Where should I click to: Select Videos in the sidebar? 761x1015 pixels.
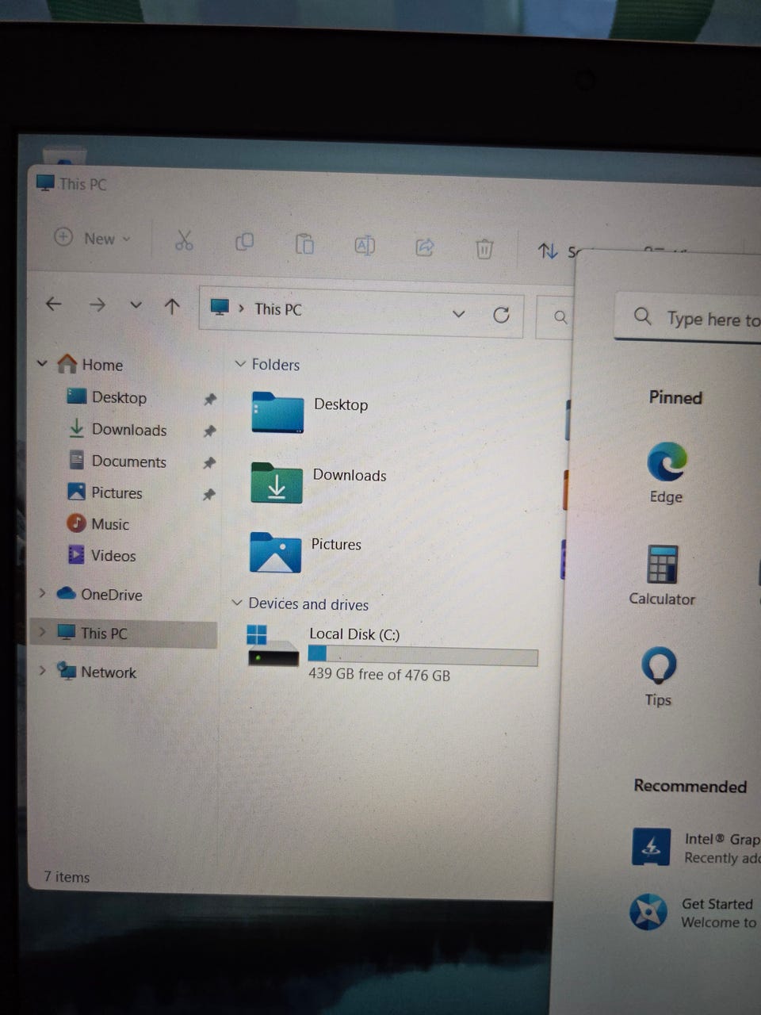101,555
